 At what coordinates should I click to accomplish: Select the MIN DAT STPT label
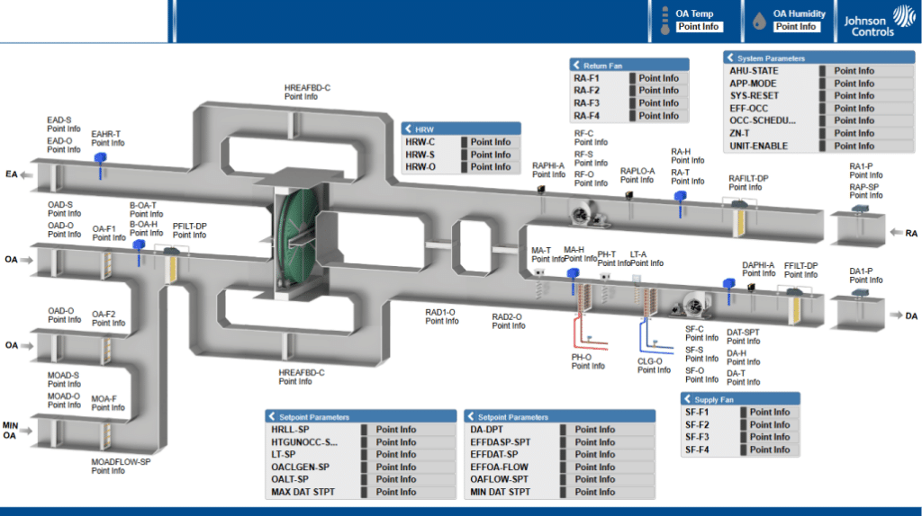(x=500, y=492)
